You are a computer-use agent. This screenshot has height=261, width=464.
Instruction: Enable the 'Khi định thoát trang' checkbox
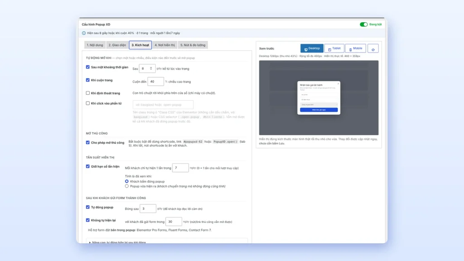(87, 93)
